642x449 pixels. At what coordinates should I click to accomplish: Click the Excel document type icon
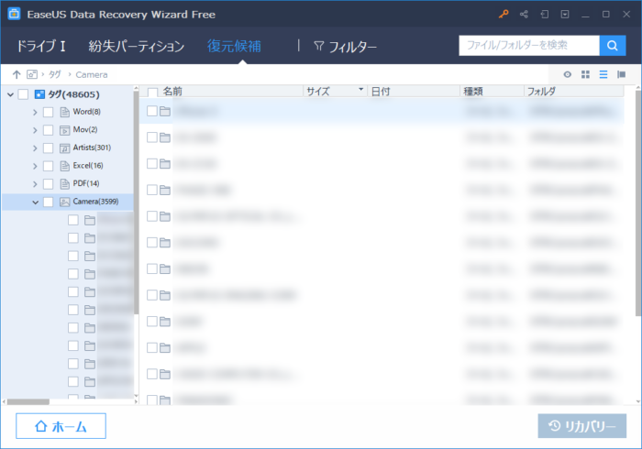click(65, 166)
